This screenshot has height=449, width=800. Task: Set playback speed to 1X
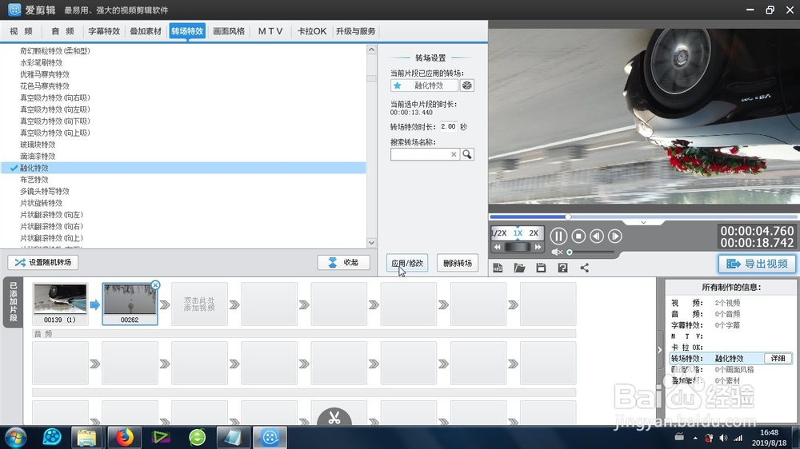click(x=518, y=233)
